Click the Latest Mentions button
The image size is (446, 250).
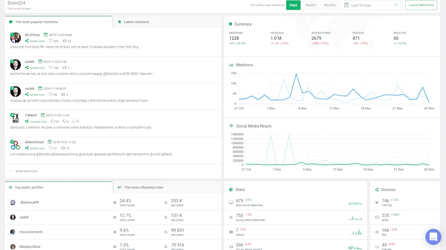coord(421,5)
